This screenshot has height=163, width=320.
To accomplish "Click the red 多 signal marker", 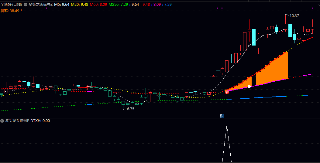I will (x=227, y=92).
